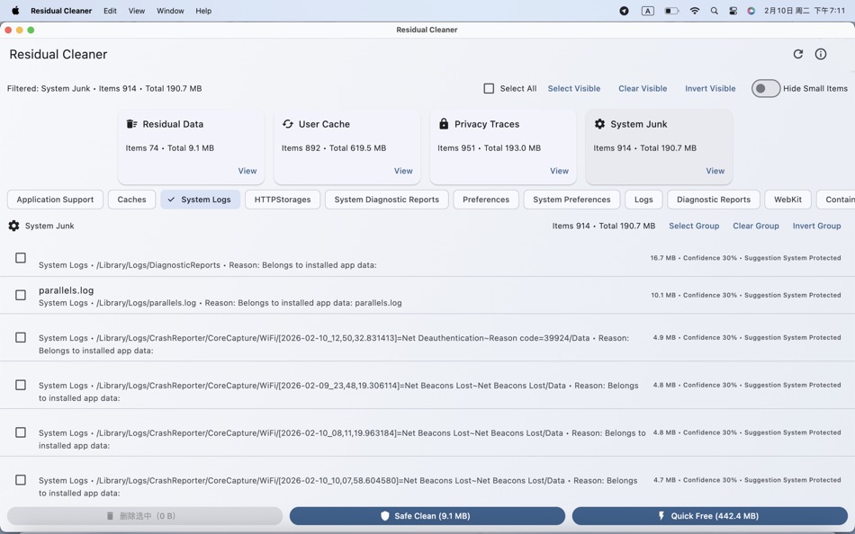This screenshot has height=534, width=855.
Task: Open the Window menu in the menu bar
Action: pyautogui.click(x=169, y=11)
